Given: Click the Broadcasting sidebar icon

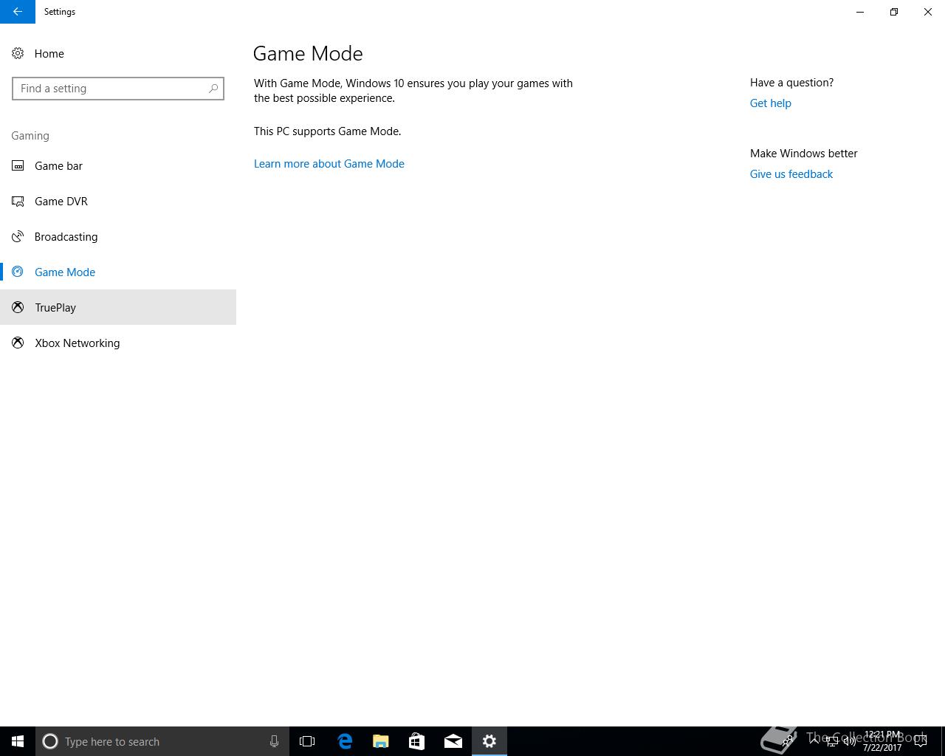Looking at the screenshot, I should pos(18,236).
